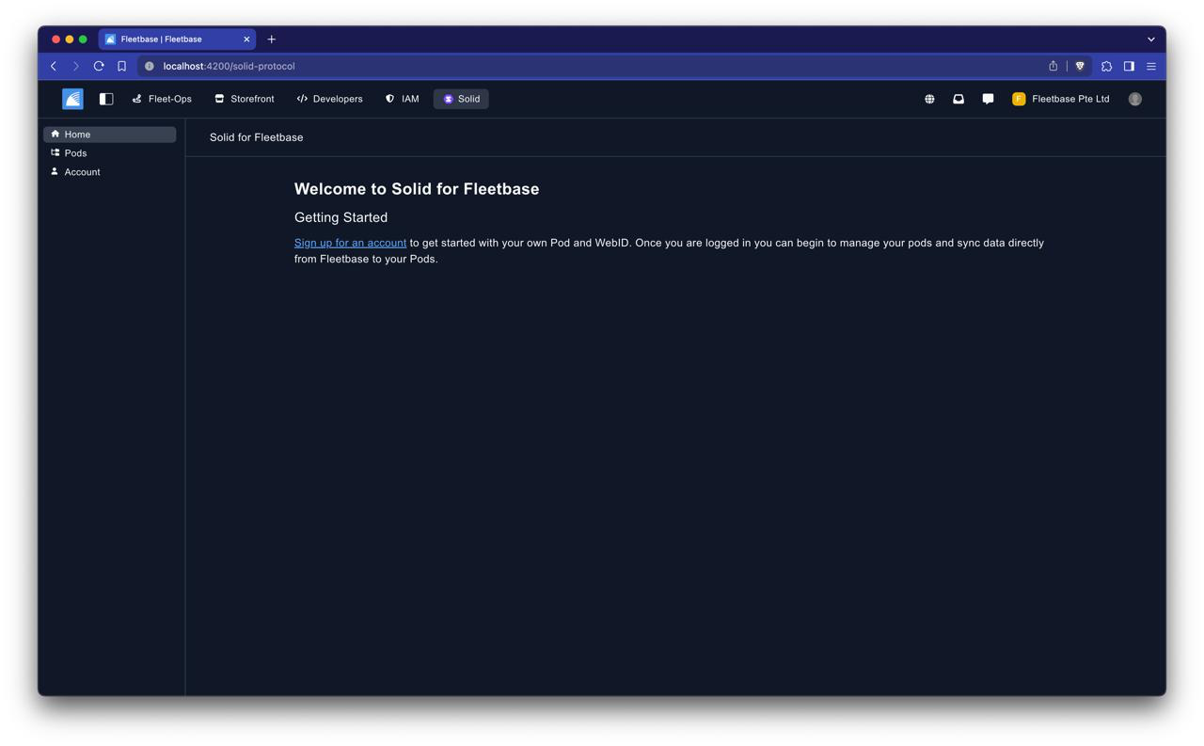Image resolution: width=1204 pixels, height=746 pixels.
Task: Open the IAM menu item
Action: point(403,99)
